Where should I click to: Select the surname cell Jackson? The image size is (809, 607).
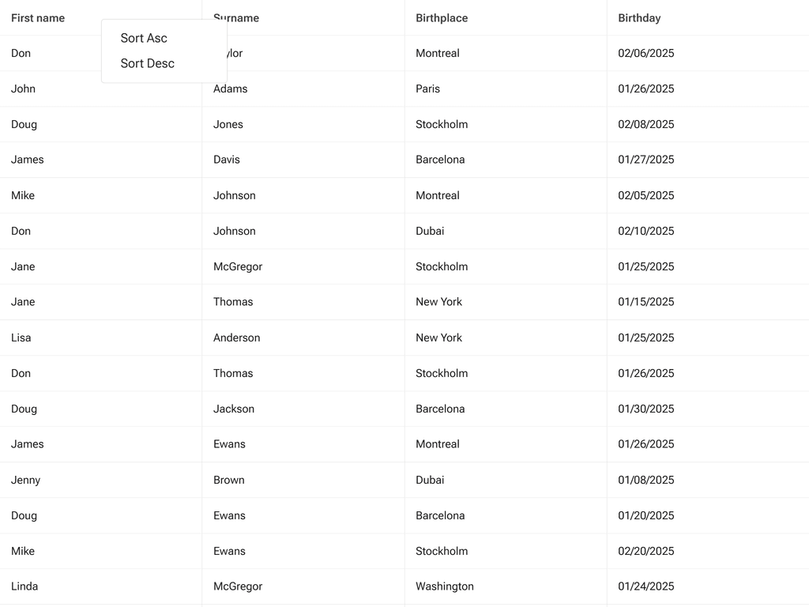tap(234, 409)
